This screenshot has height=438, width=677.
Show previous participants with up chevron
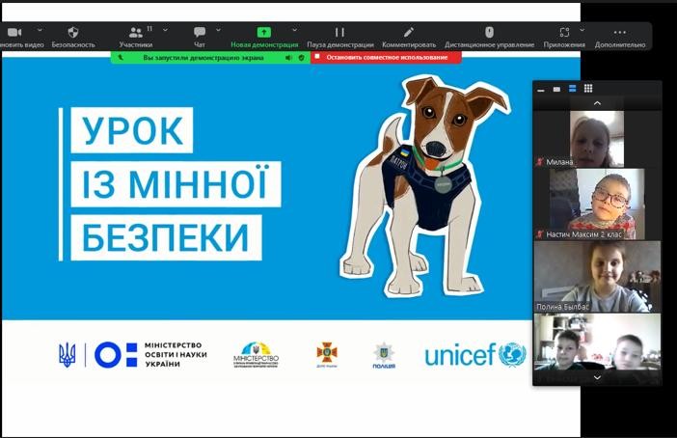click(x=598, y=103)
